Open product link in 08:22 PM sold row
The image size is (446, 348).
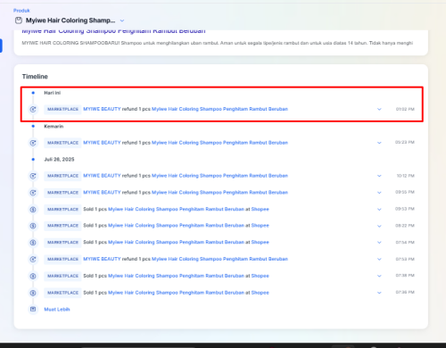click(x=176, y=226)
